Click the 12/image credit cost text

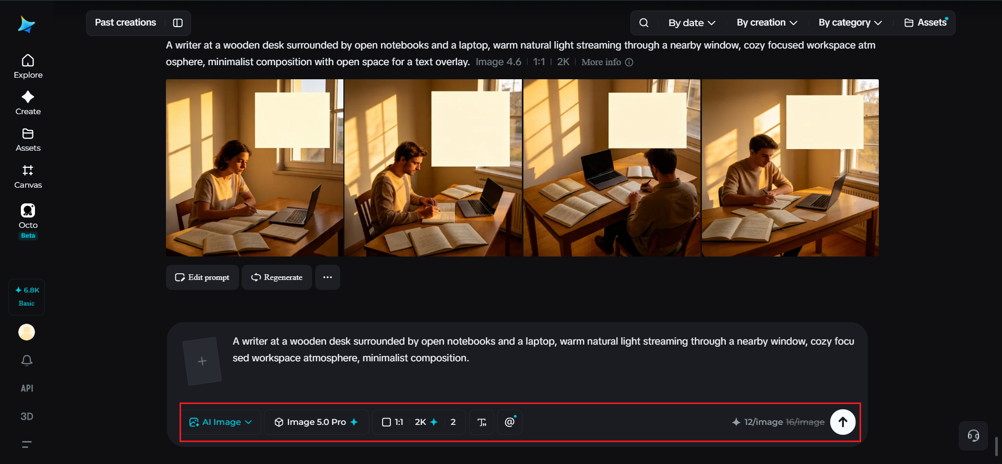click(764, 422)
